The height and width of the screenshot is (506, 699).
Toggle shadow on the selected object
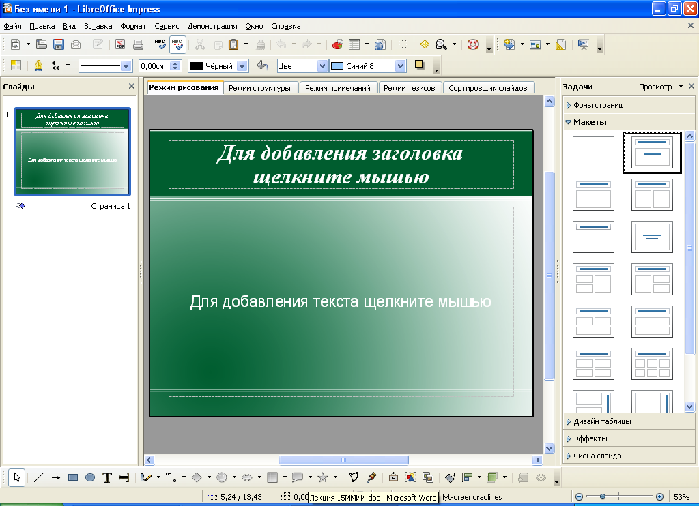click(x=419, y=65)
